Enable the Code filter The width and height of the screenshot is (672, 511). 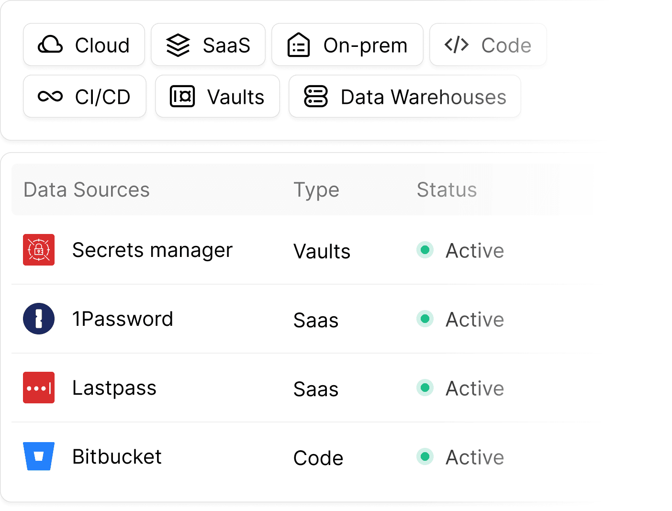[x=488, y=44]
